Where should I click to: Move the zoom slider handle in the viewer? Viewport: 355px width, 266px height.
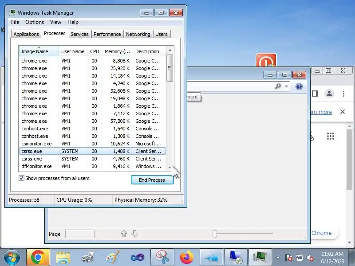(x=215, y=234)
